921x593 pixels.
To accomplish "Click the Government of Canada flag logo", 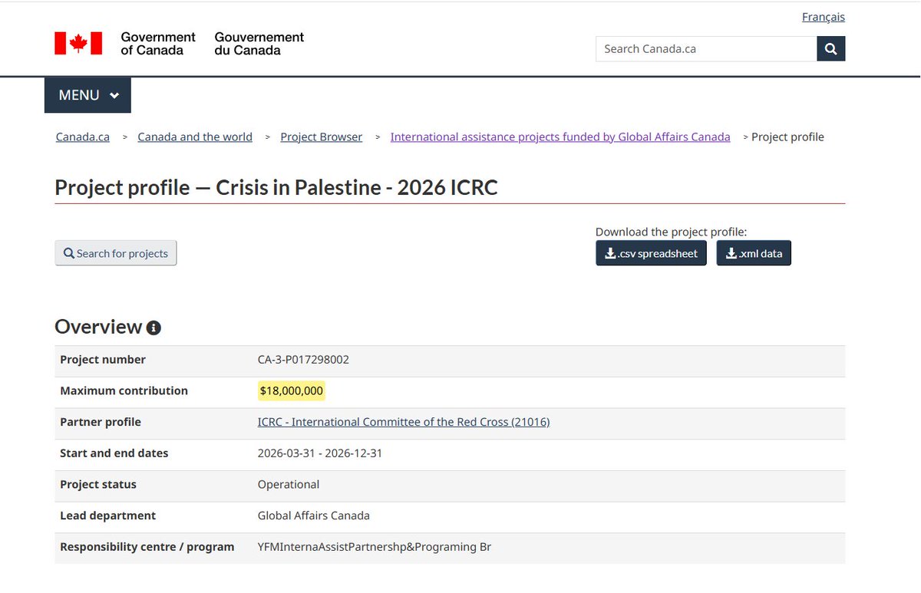I will pos(78,44).
